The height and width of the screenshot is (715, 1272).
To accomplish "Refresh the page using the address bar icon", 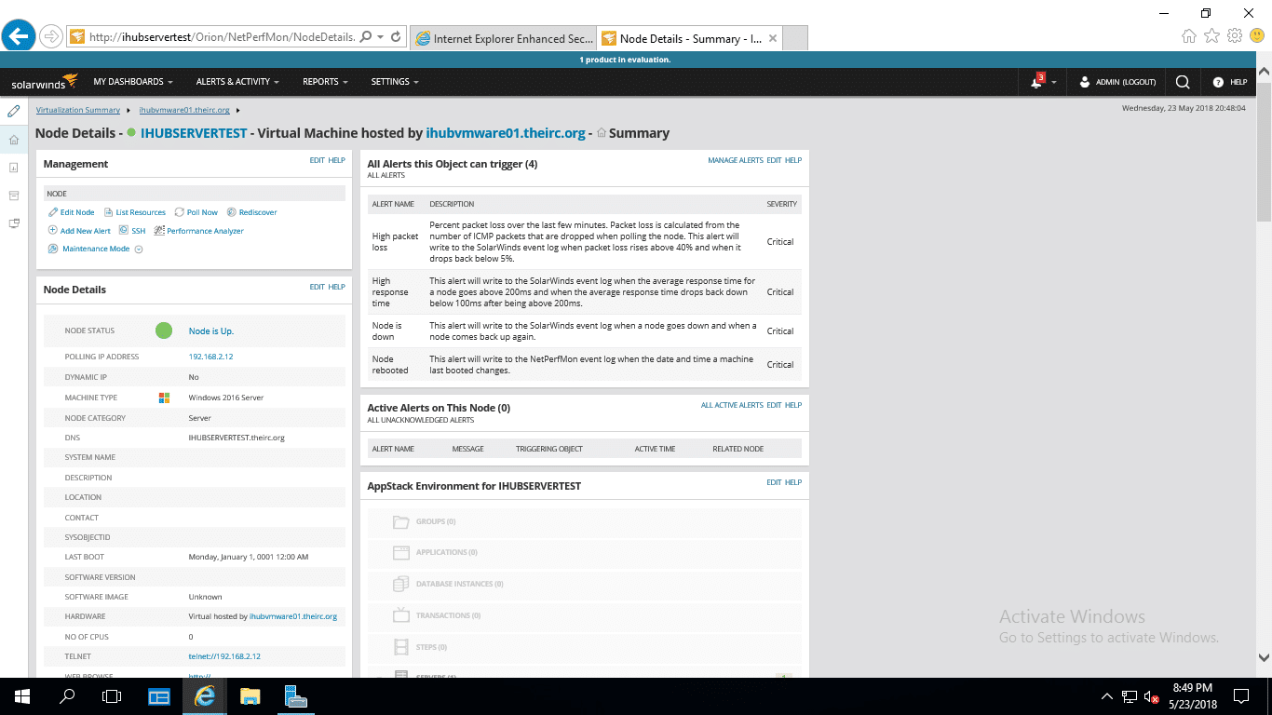I will (x=396, y=37).
